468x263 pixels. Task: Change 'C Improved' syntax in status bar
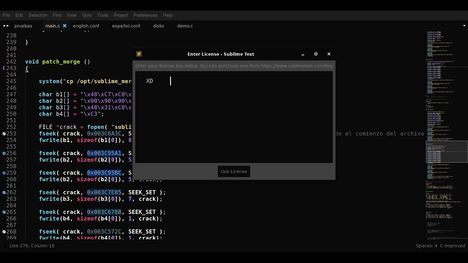pyautogui.click(x=453, y=246)
